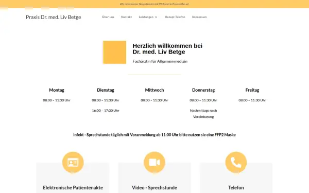Expand the Leistungen dropdown chevron

coord(156,17)
